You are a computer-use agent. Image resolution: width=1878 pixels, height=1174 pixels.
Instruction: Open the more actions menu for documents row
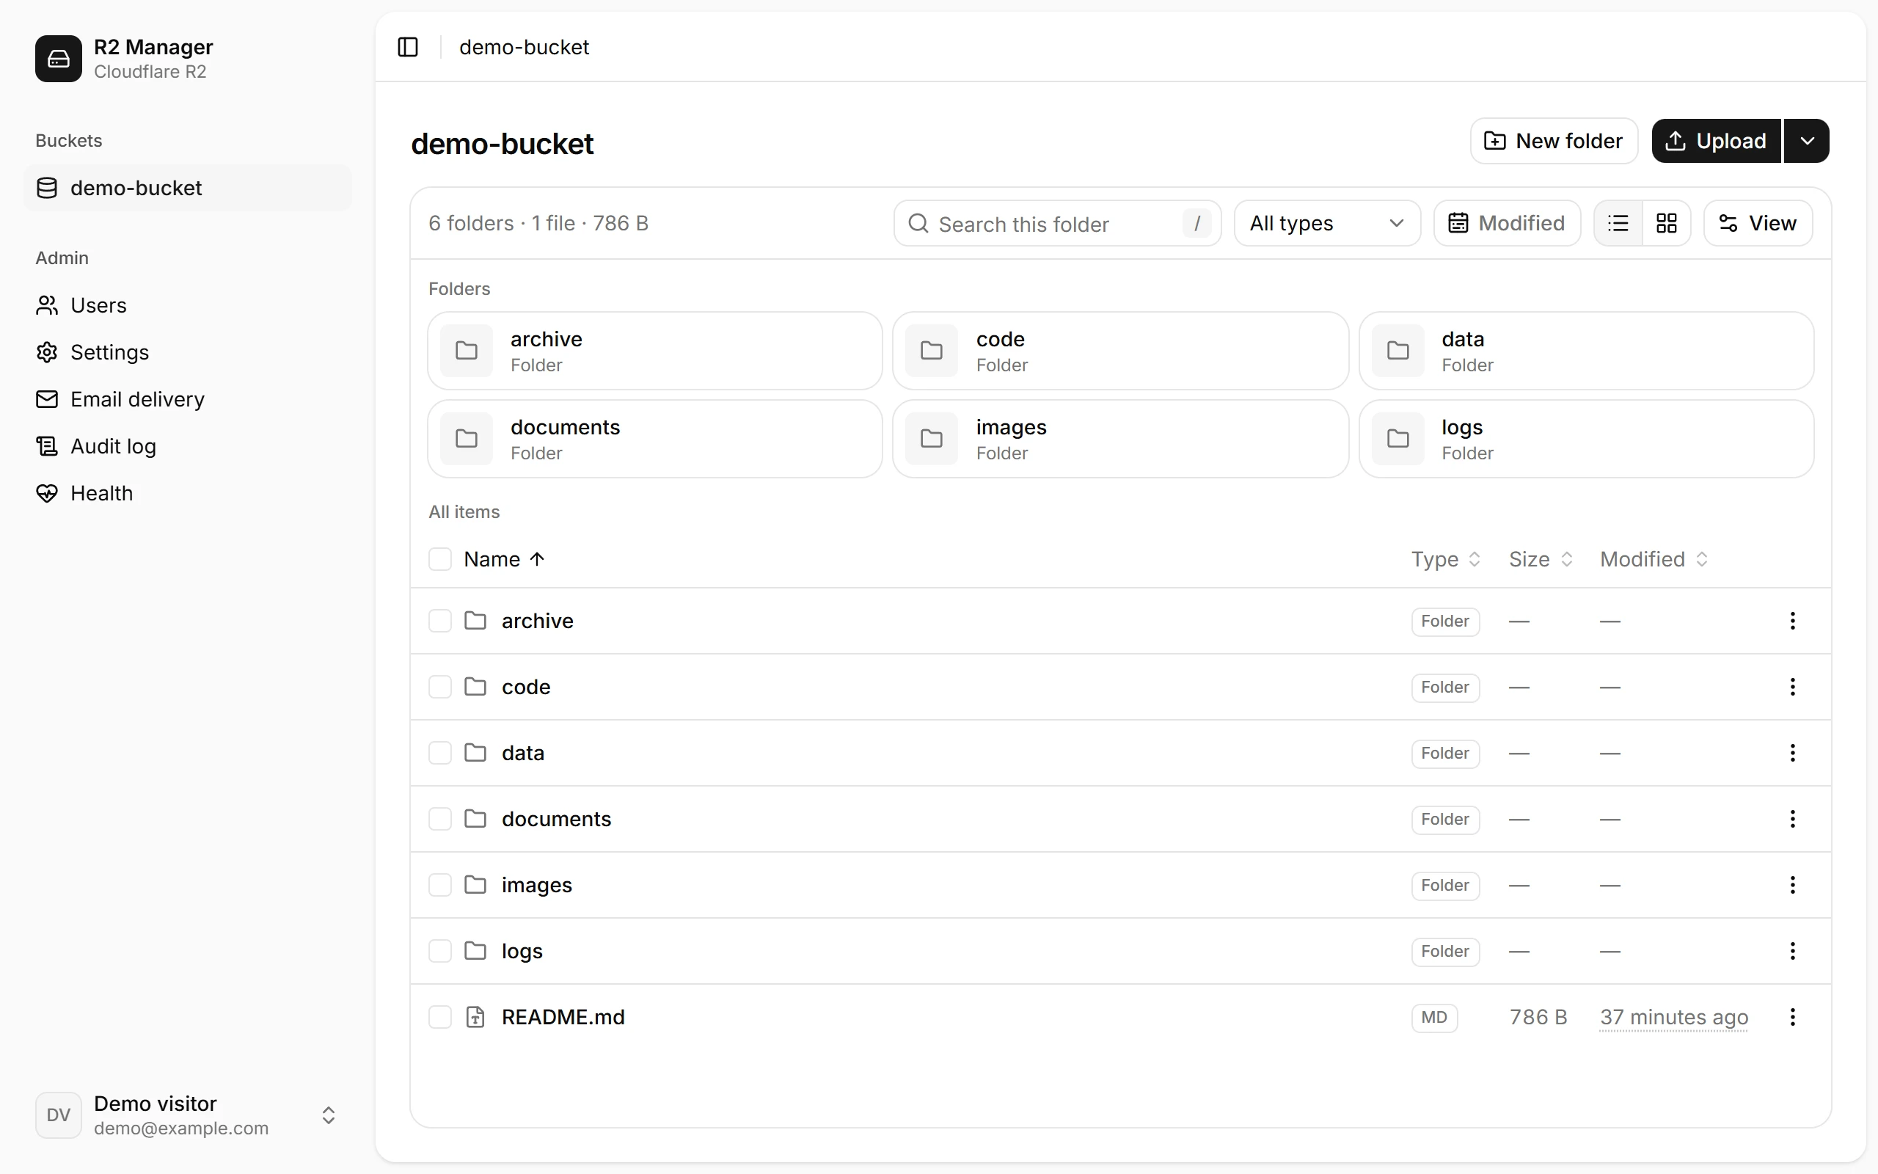1793,818
